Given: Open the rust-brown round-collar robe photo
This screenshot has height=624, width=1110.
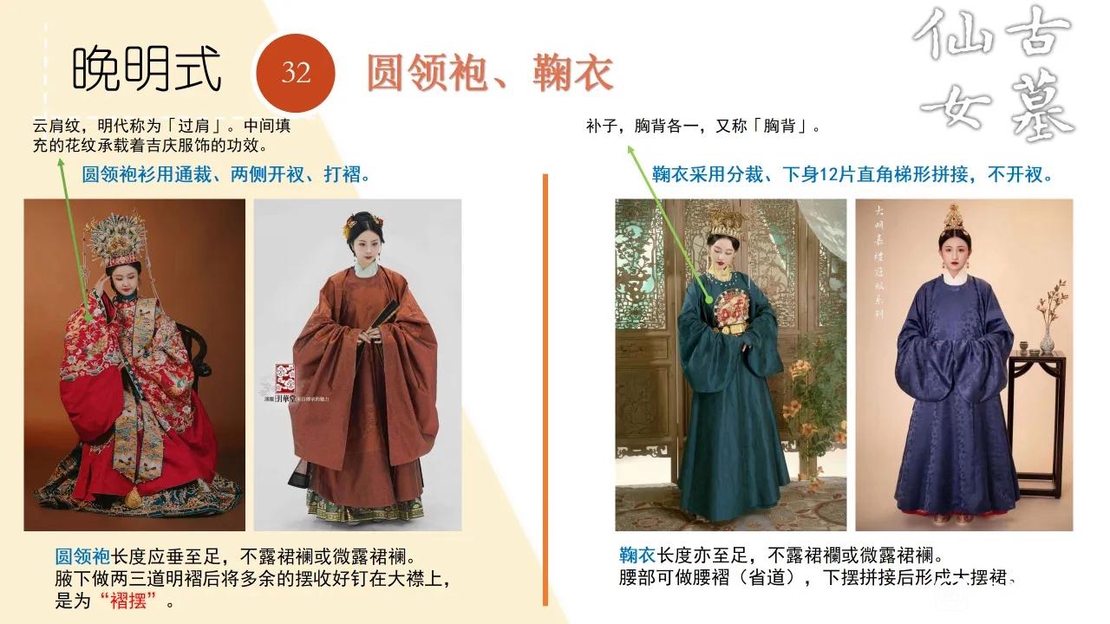Looking at the screenshot, I should tap(357, 365).
